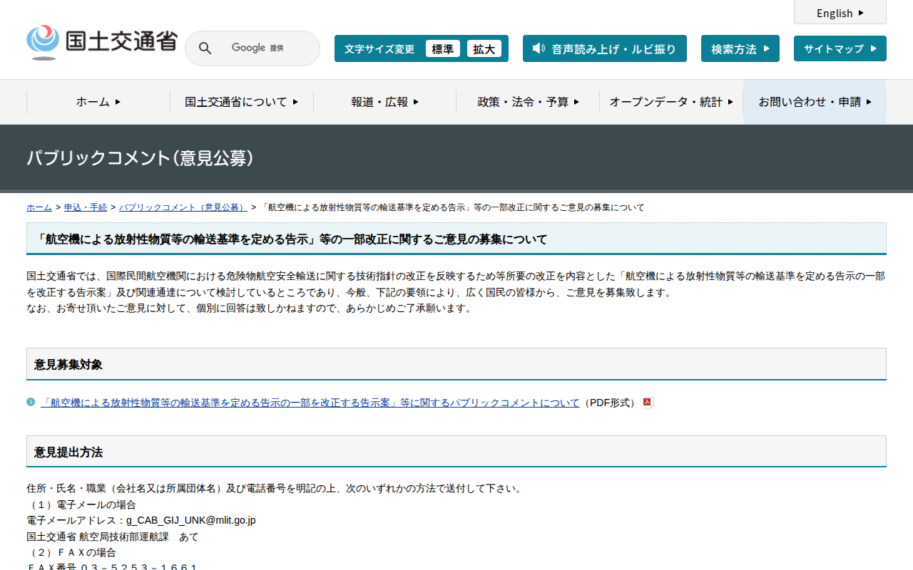Set text size to 拡大
The image size is (913, 570).
(x=484, y=48)
